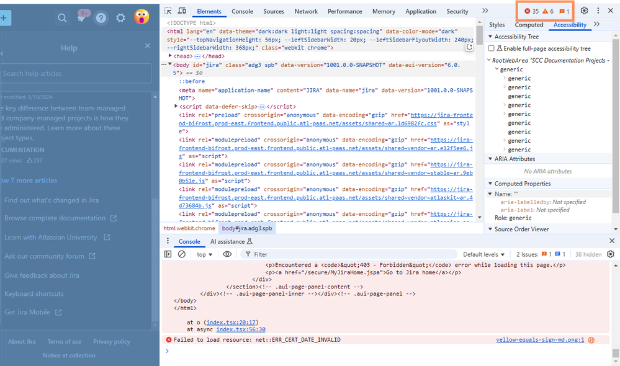Enable full-page accessibility tree checkbox
This screenshot has width=620, height=366.
pyautogui.click(x=492, y=48)
